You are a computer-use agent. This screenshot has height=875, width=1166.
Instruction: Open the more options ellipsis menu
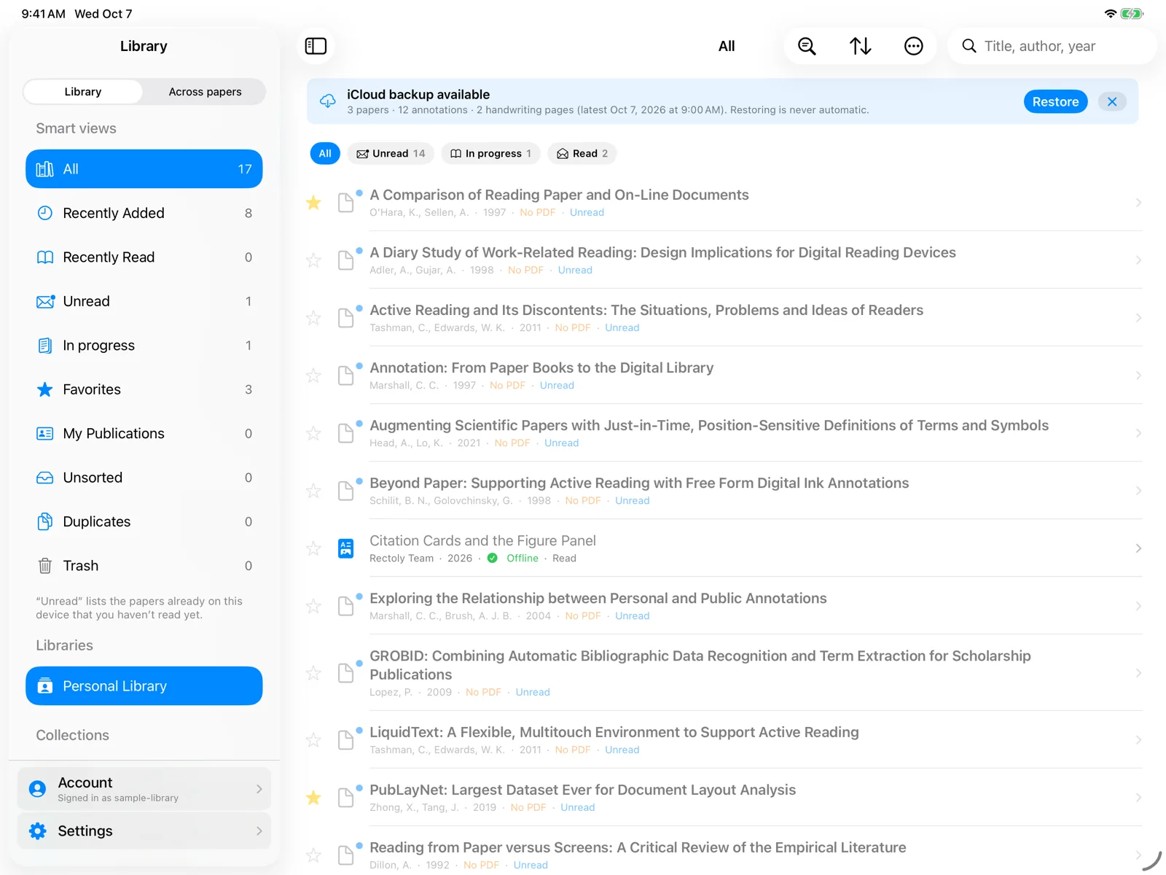[x=913, y=46]
